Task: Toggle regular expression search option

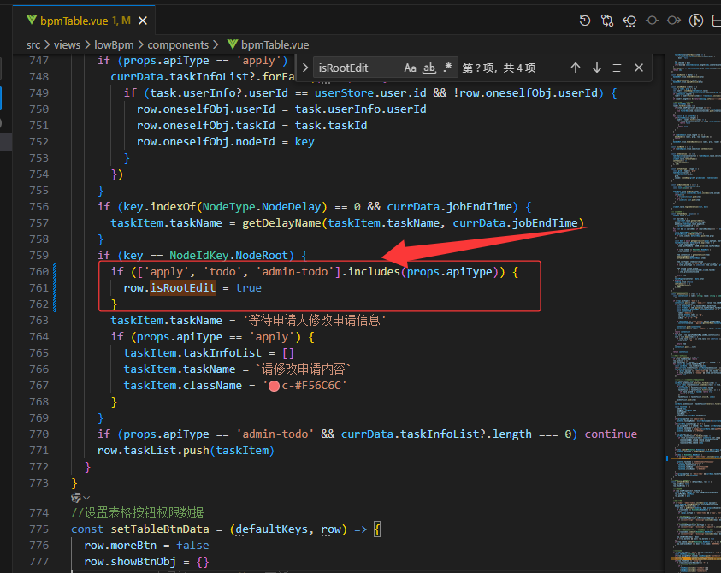Action: (447, 68)
